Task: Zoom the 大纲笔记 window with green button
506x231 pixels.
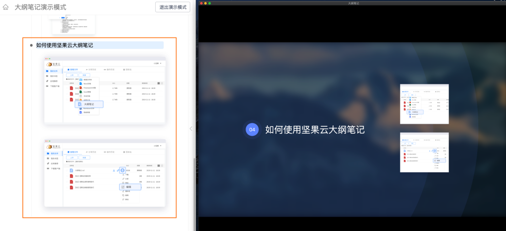Action: [210, 3]
